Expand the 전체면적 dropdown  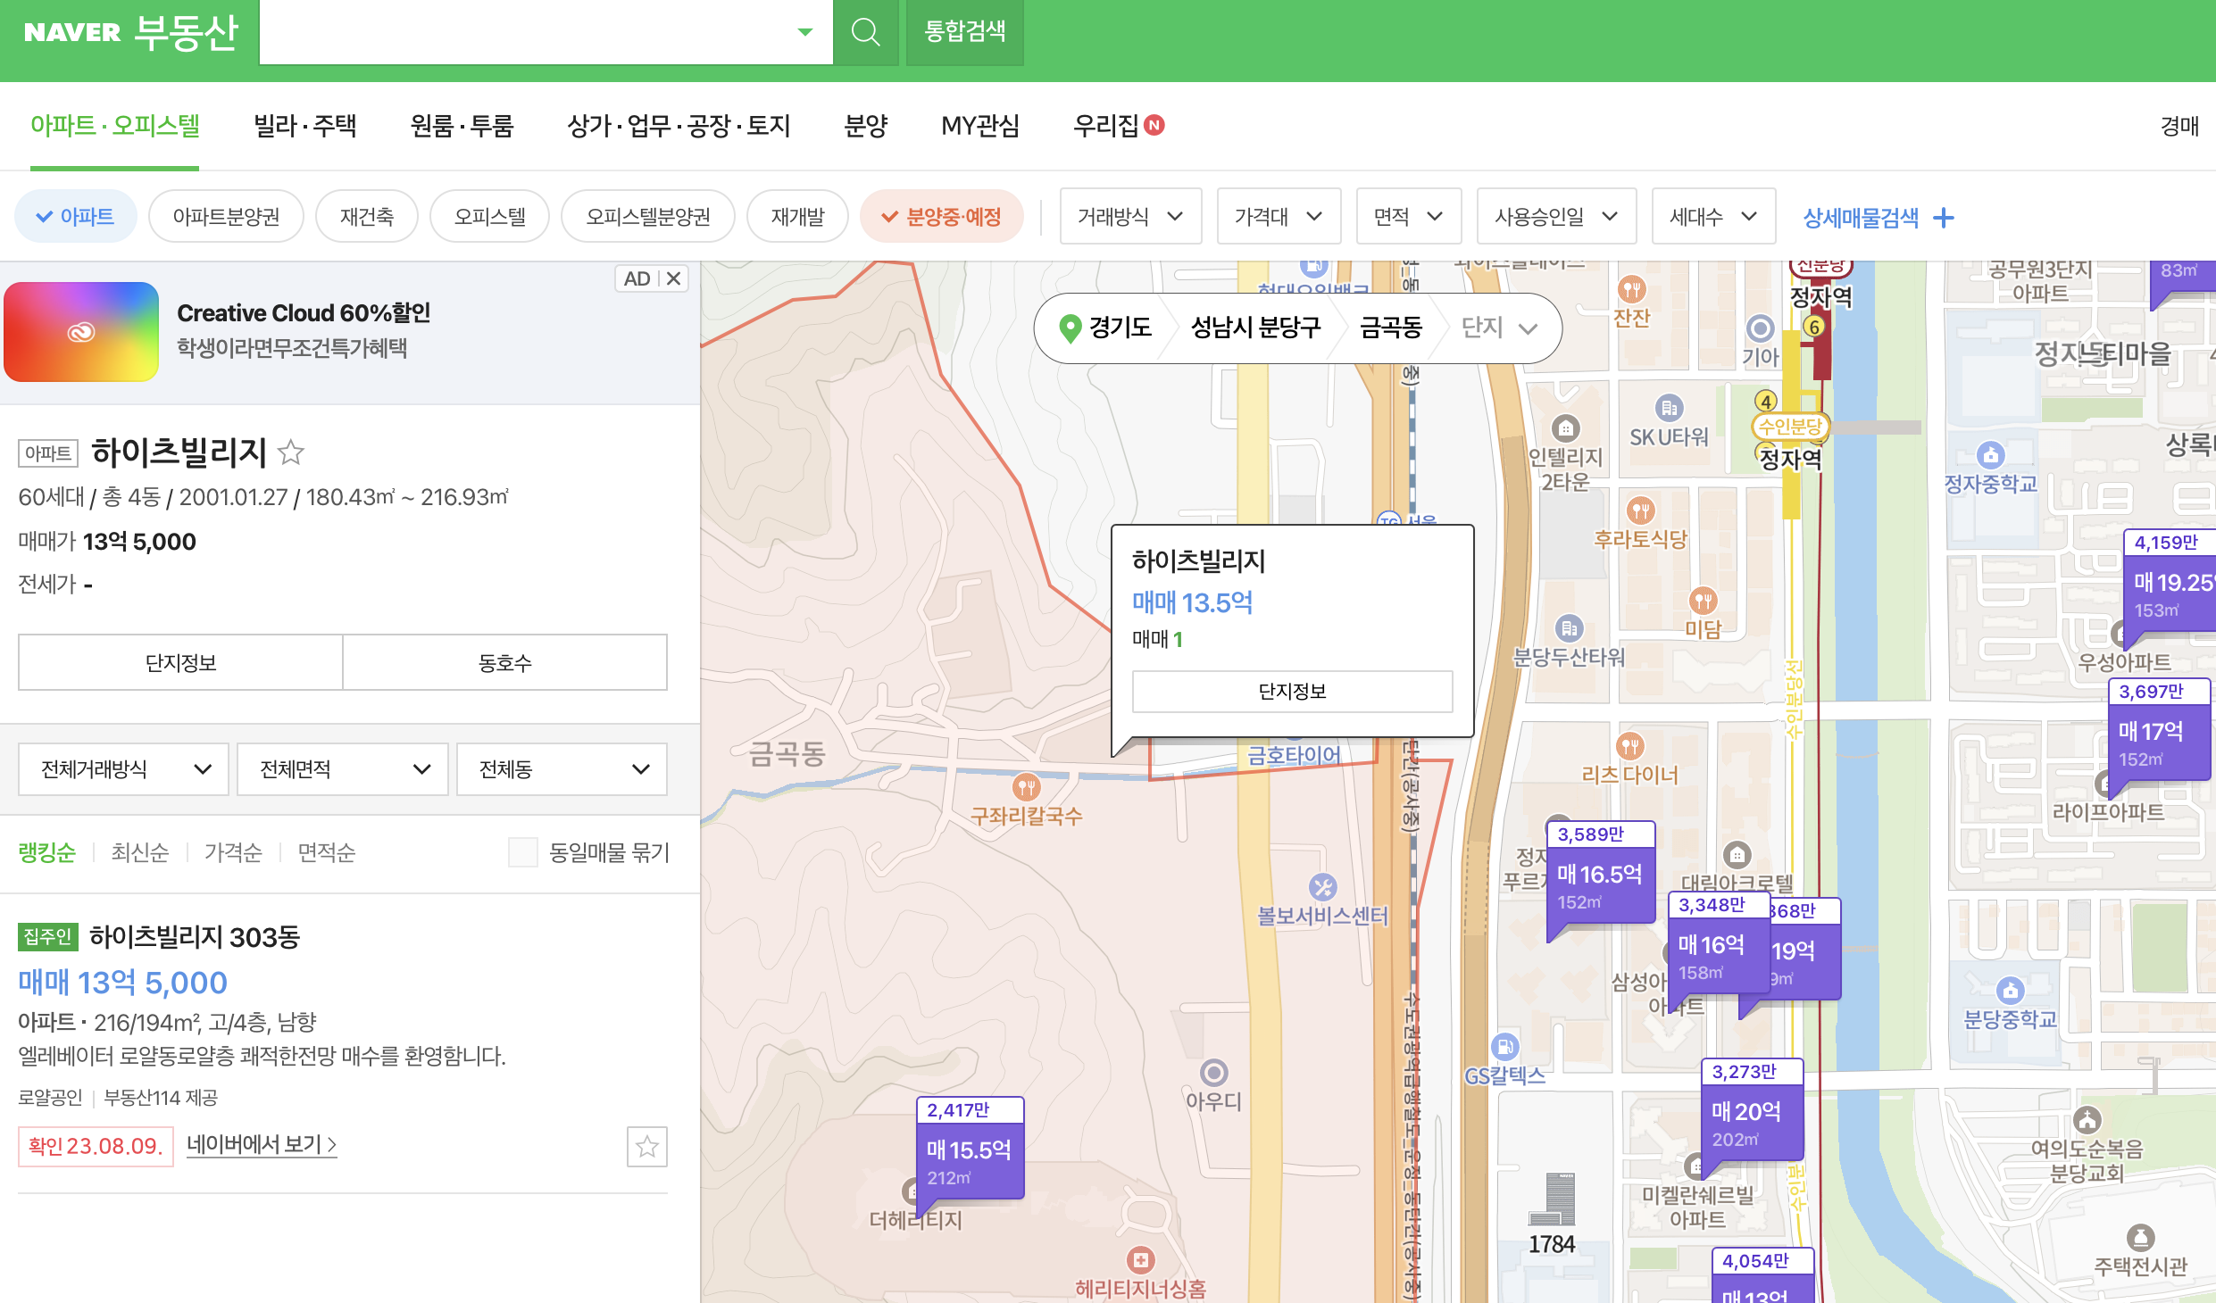click(x=342, y=768)
